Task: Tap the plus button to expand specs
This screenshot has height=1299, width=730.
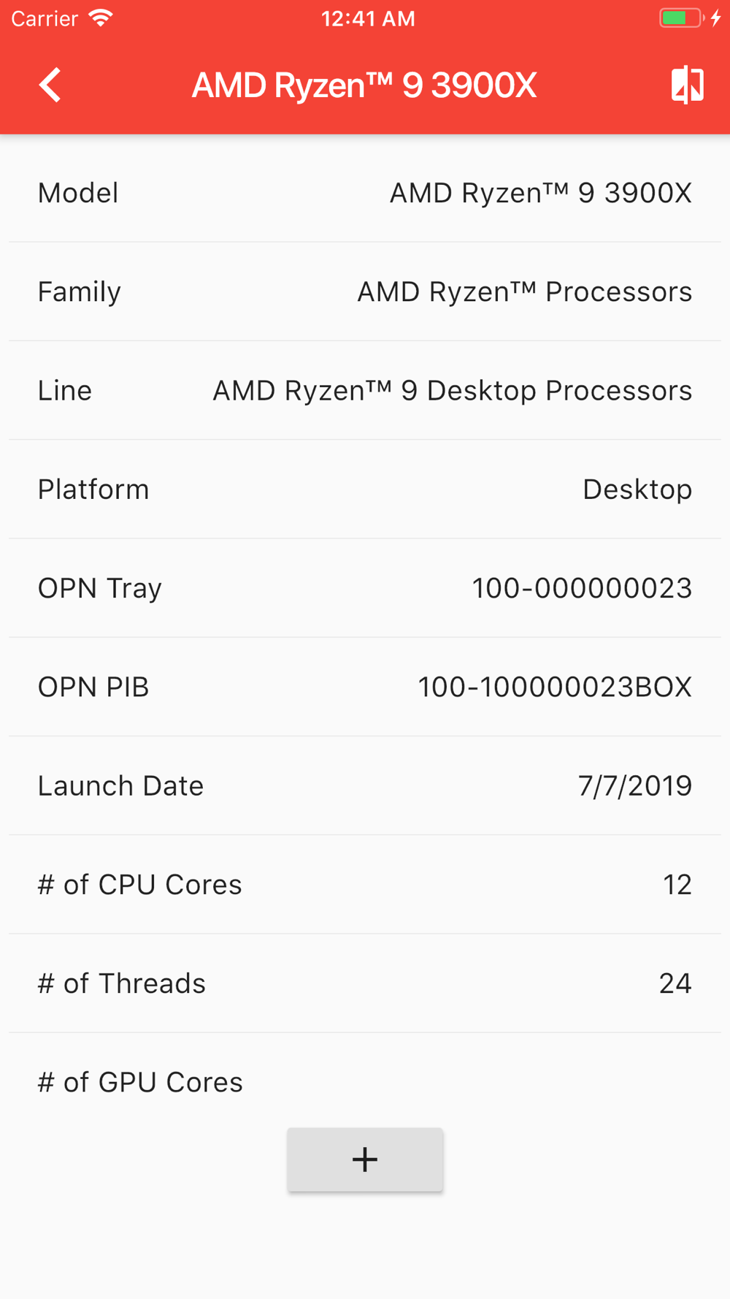Action: [x=365, y=1159]
